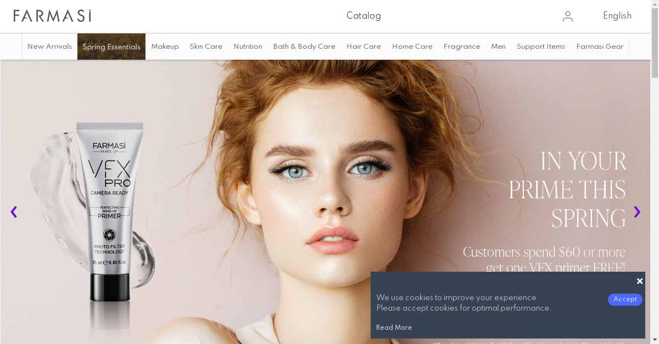The height and width of the screenshot is (344, 659).
Task: Open the Nutrition category
Action: [x=248, y=47]
